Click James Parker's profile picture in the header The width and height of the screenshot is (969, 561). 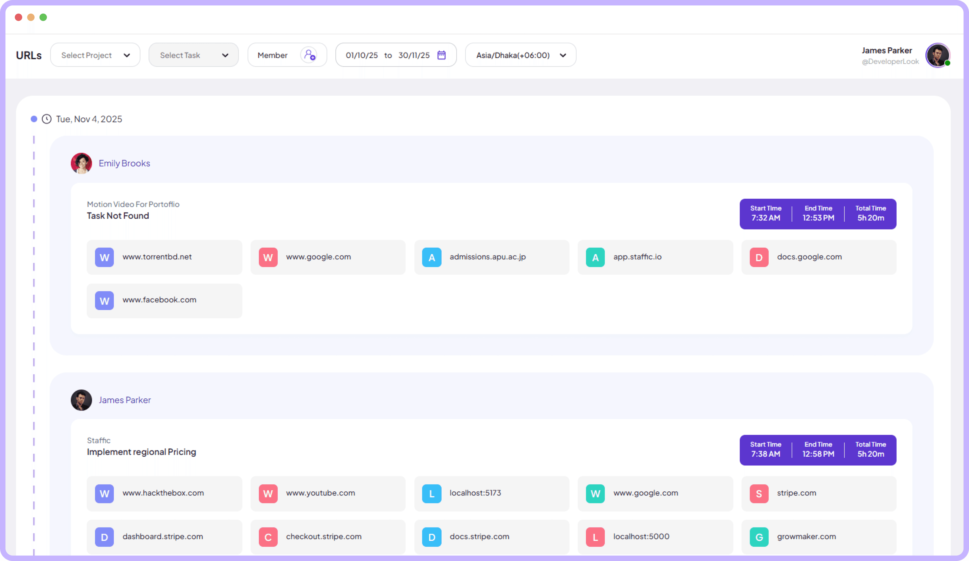click(x=938, y=55)
